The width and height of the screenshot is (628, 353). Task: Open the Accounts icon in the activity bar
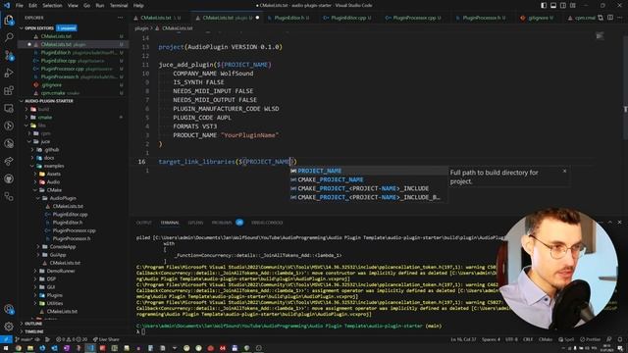coord(9,309)
